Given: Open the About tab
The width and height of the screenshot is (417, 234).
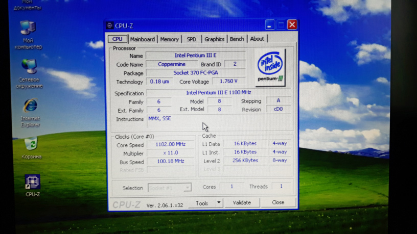Looking at the screenshot, I should tap(257, 39).
